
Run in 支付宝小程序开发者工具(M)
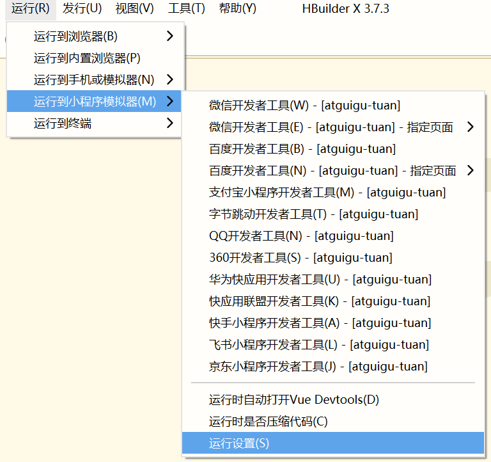(x=327, y=193)
